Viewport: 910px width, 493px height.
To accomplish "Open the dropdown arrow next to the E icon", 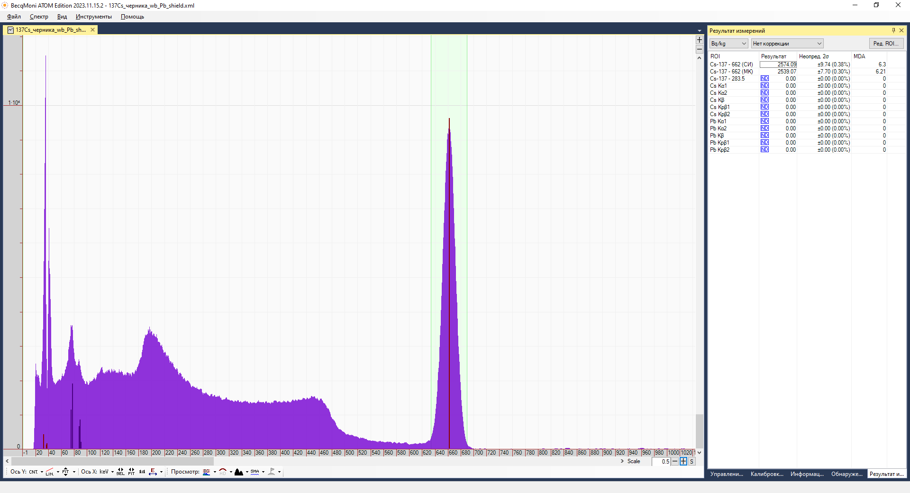I will (x=161, y=472).
